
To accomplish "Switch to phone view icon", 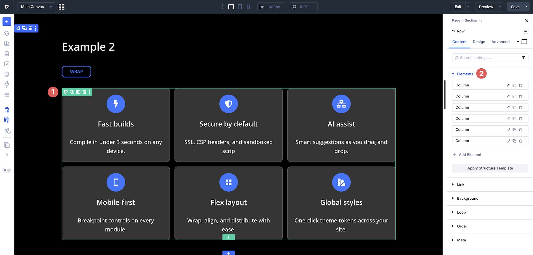I will tap(248, 7).
